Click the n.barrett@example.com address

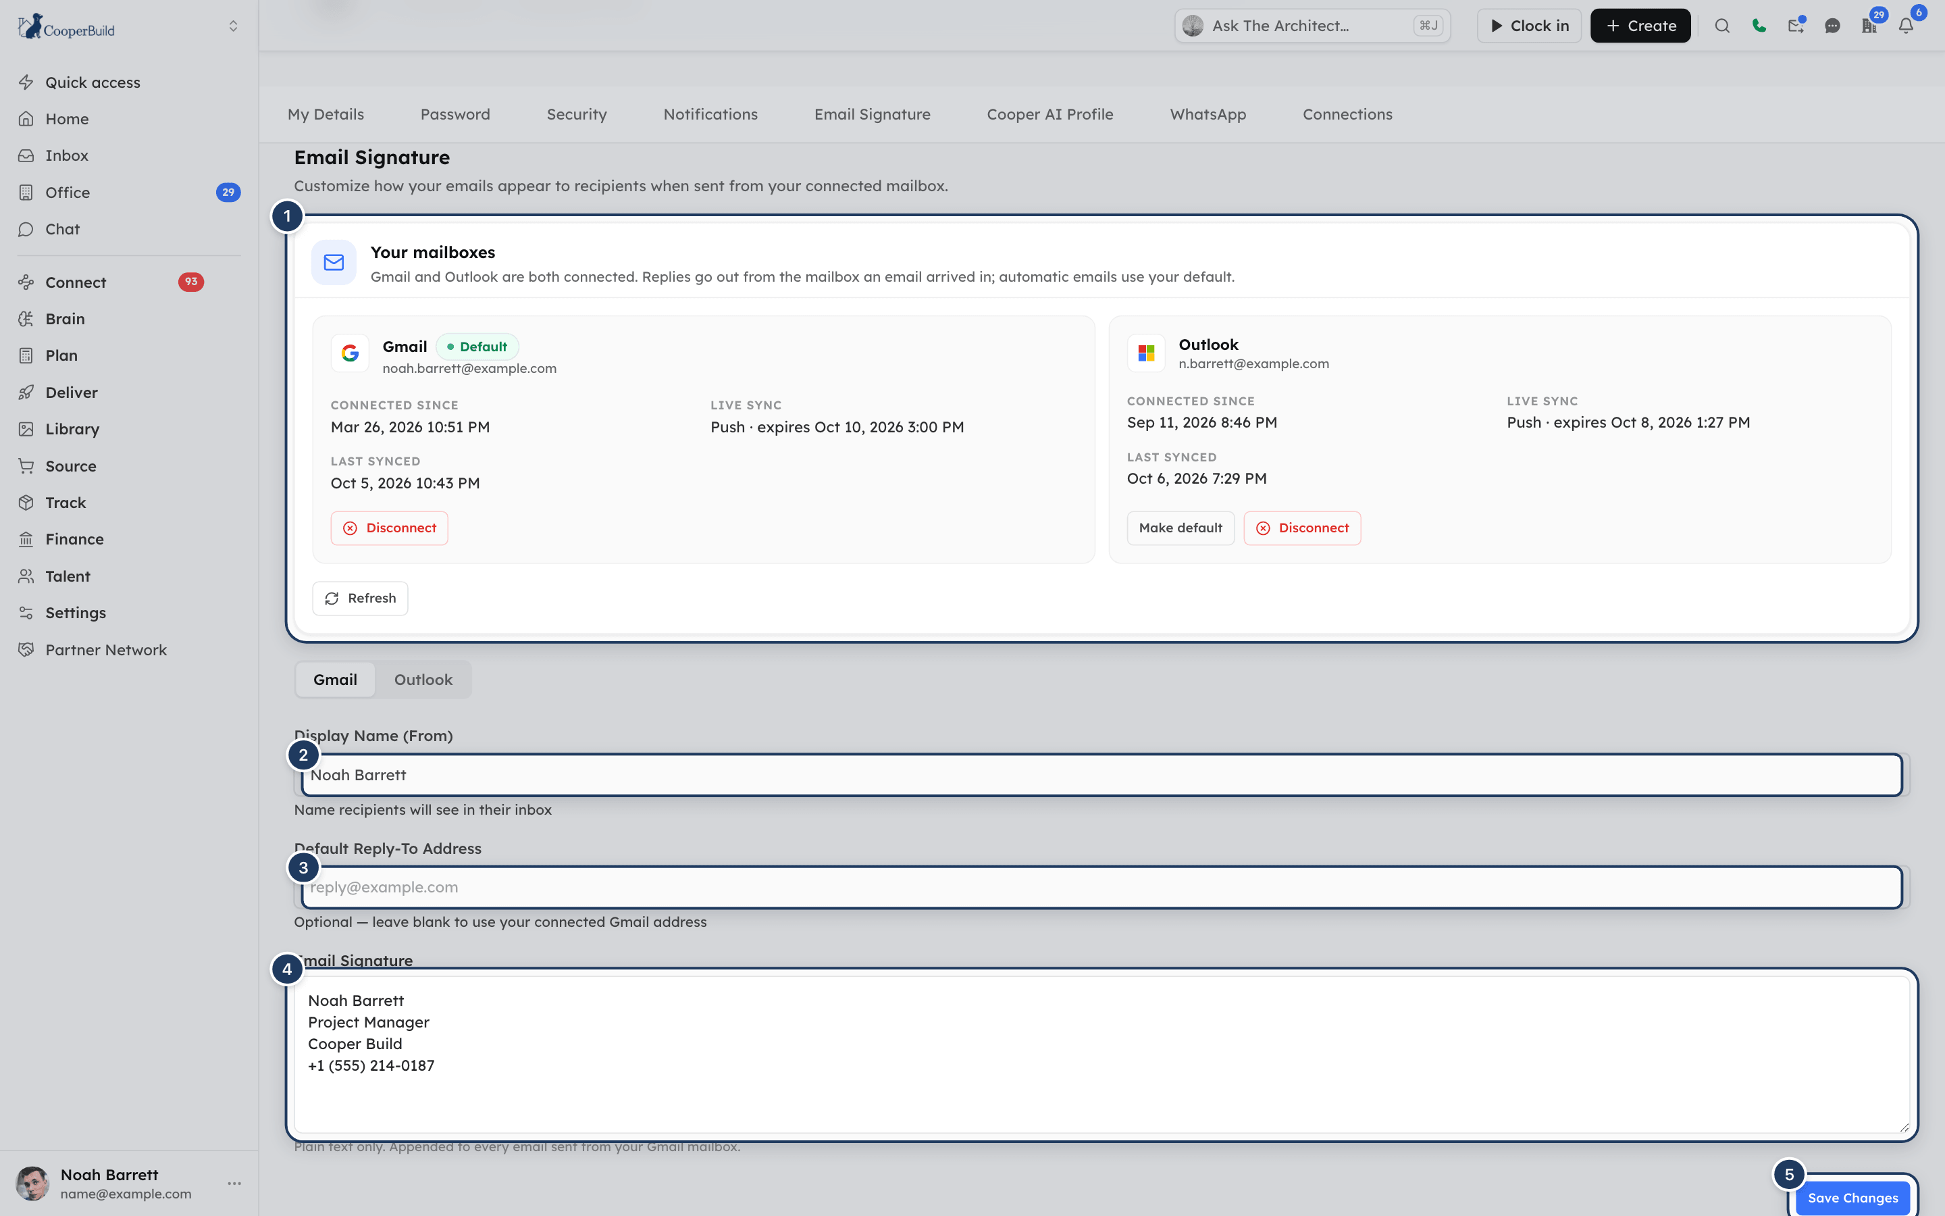1254,363
